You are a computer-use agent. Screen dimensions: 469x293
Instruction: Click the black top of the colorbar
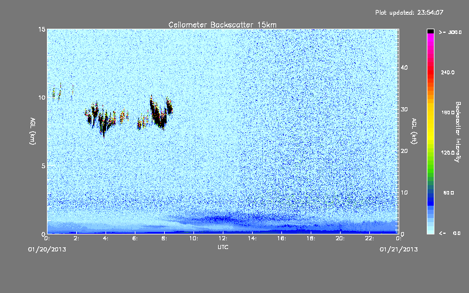coord(430,31)
